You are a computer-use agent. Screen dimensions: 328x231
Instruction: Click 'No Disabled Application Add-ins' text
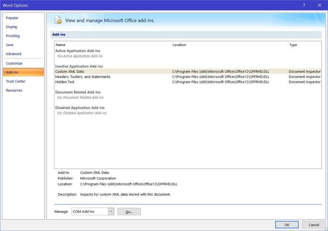pyautogui.click(x=82, y=113)
